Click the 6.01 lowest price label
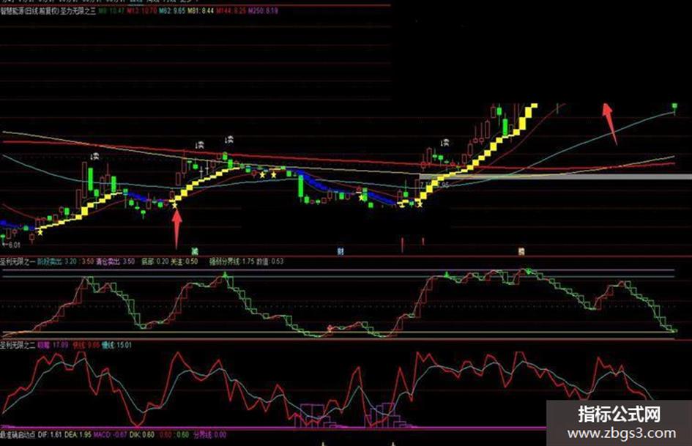This screenshot has width=692, height=446. [12, 245]
